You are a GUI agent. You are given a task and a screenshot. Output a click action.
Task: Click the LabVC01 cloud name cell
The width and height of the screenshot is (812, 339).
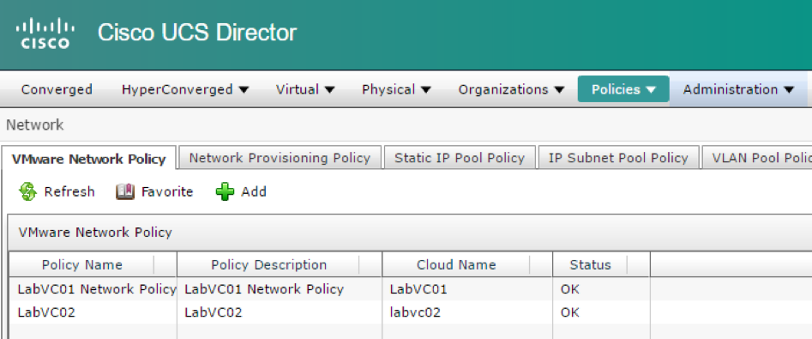467,289
